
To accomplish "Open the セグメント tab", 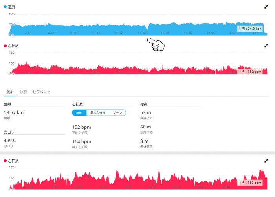I will pyautogui.click(x=41, y=92).
